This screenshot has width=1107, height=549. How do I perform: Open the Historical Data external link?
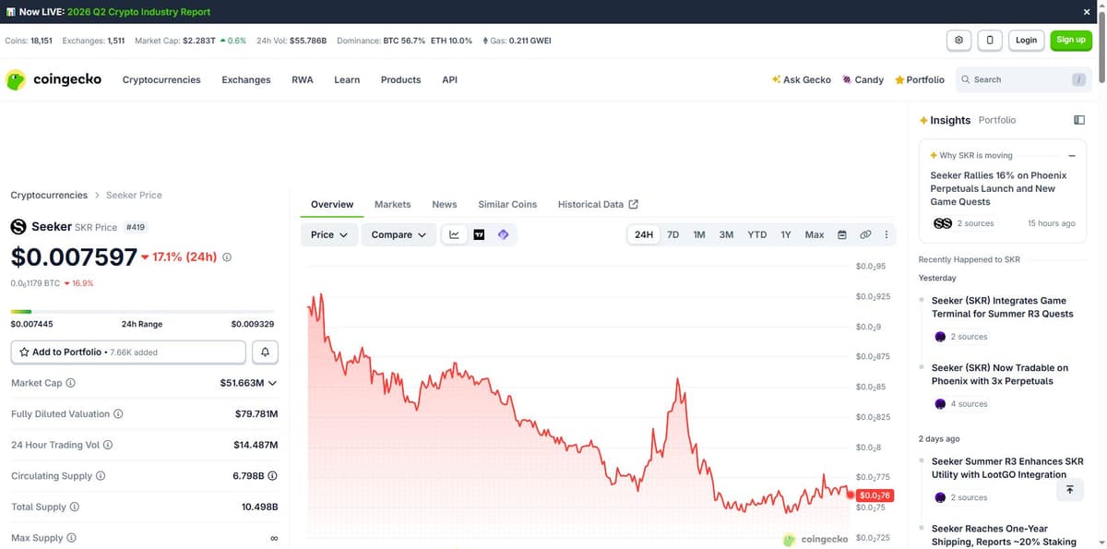tap(598, 204)
